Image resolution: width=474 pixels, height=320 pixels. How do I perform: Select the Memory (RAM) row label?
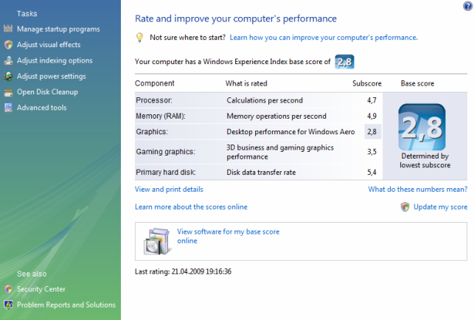click(x=161, y=116)
